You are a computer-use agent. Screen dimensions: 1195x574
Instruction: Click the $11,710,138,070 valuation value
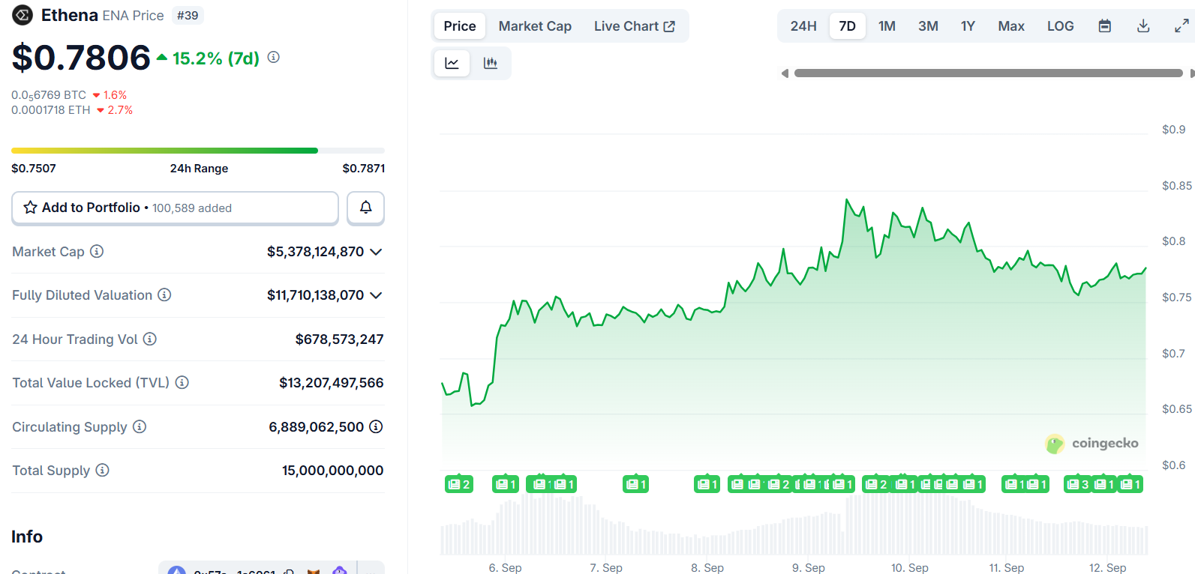coord(315,295)
